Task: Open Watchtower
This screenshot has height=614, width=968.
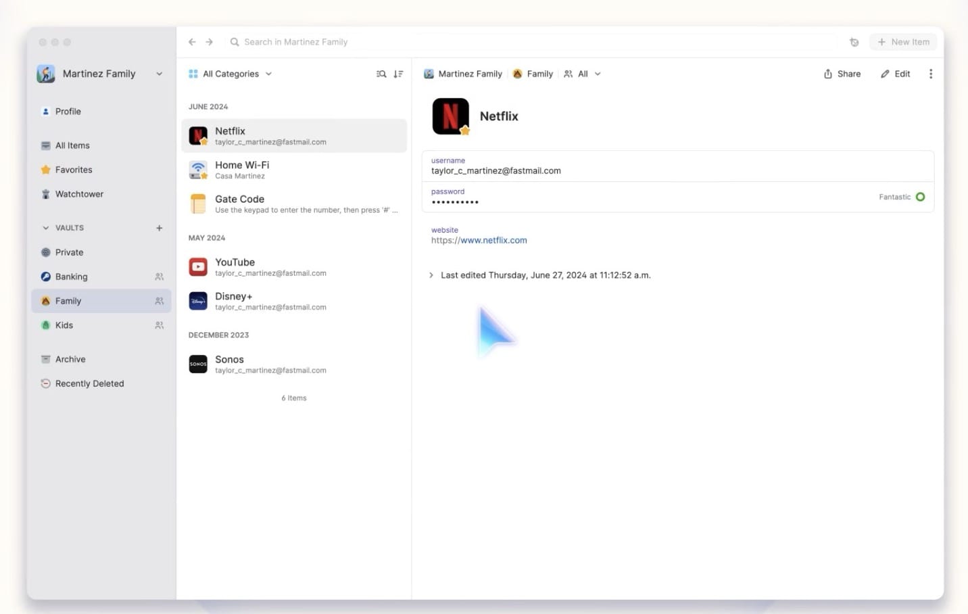Action: tap(101, 194)
